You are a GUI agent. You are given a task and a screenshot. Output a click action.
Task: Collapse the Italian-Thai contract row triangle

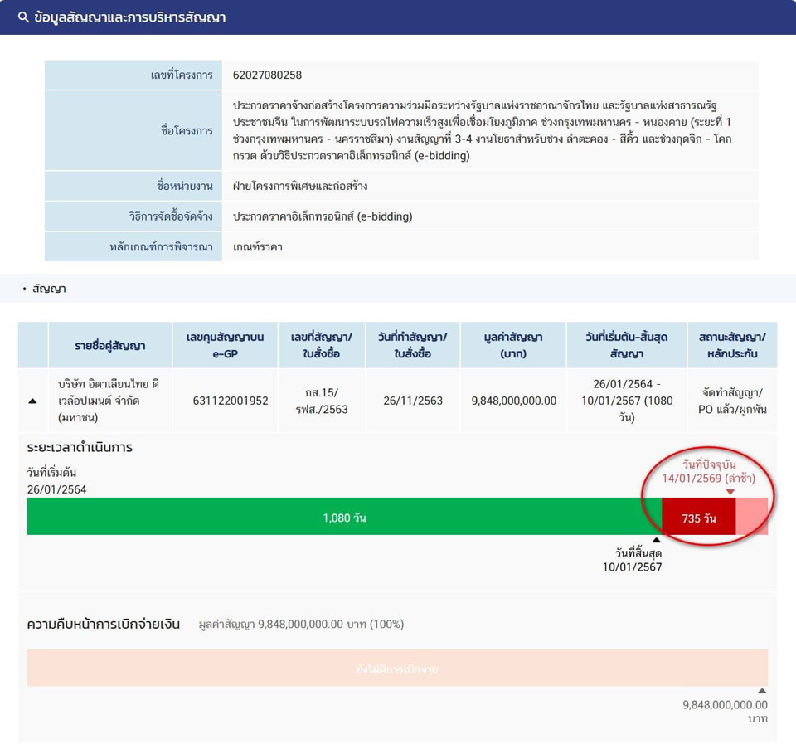click(32, 401)
